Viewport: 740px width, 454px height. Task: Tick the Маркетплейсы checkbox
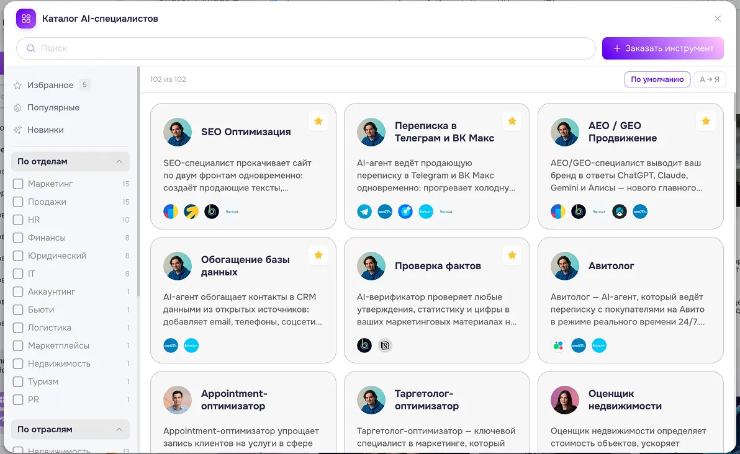pos(18,345)
